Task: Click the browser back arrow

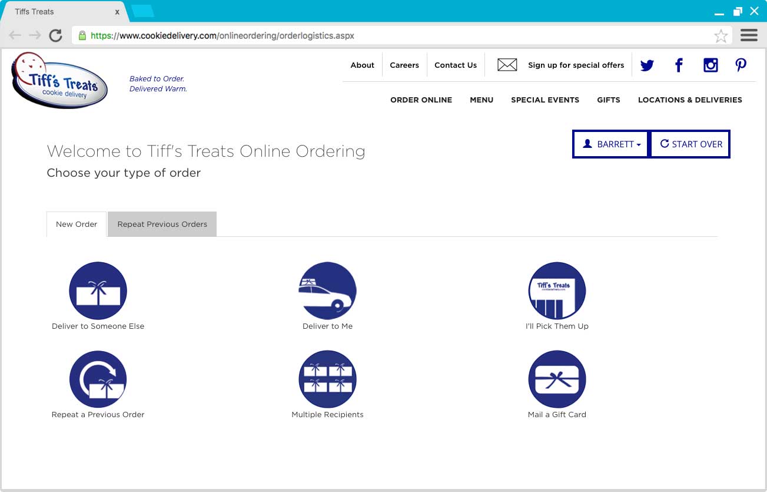Action: click(15, 35)
